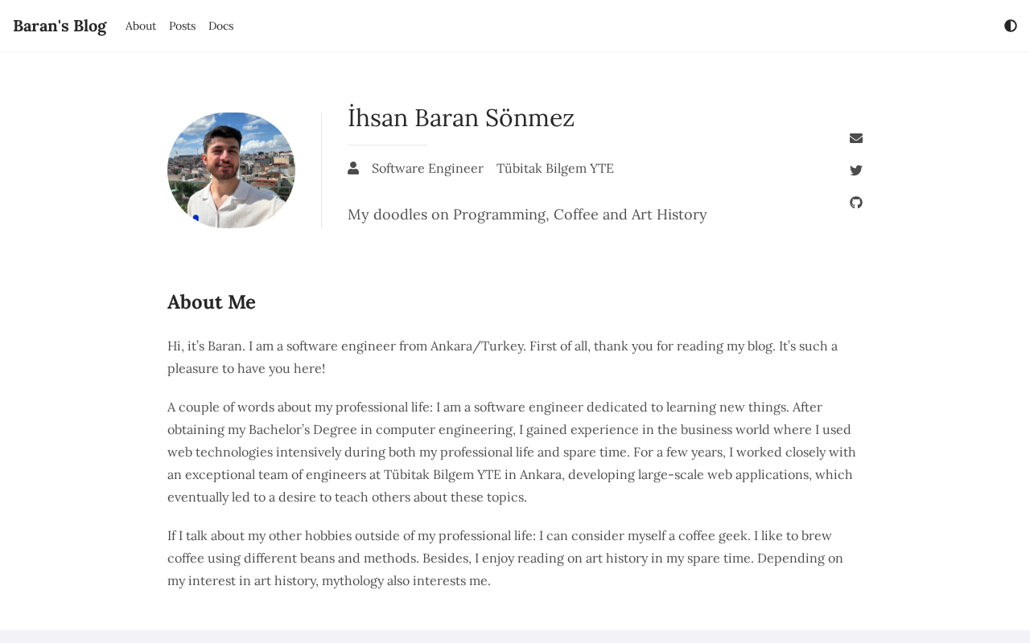Click the gray footer strip at bottom
The width and height of the screenshot is (1030, 643).
[x=515, y=637]
